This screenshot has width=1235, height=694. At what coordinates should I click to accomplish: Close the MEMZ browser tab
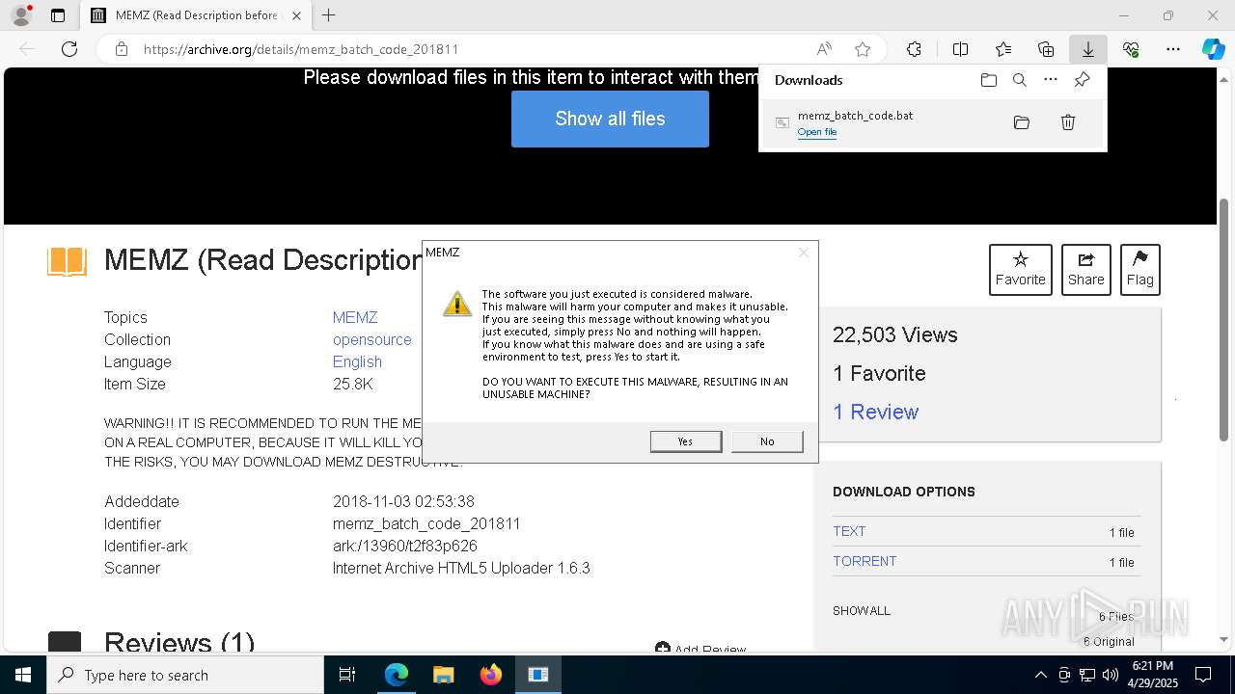(x=296, y=15)
